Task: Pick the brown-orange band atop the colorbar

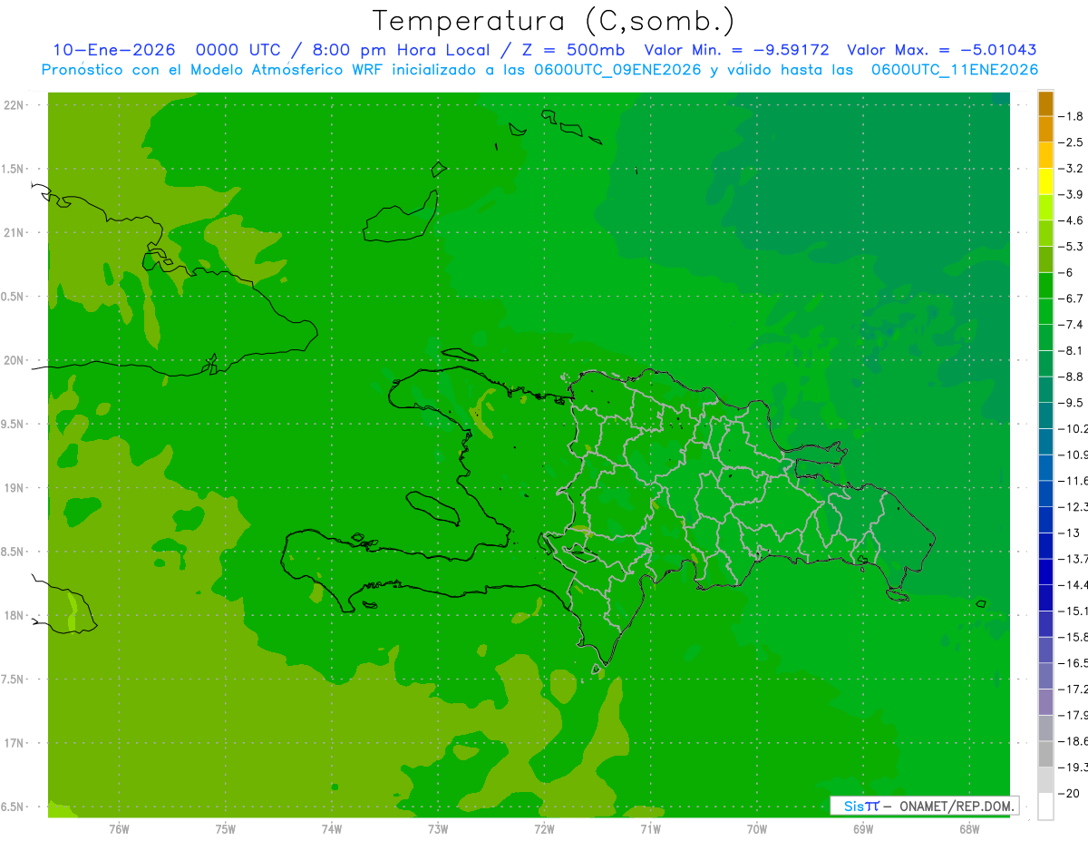Action: click(x=1045, y=103)
